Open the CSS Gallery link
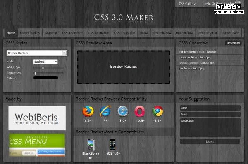This screenshot has width=248, height=164. (x=187, y=4)
